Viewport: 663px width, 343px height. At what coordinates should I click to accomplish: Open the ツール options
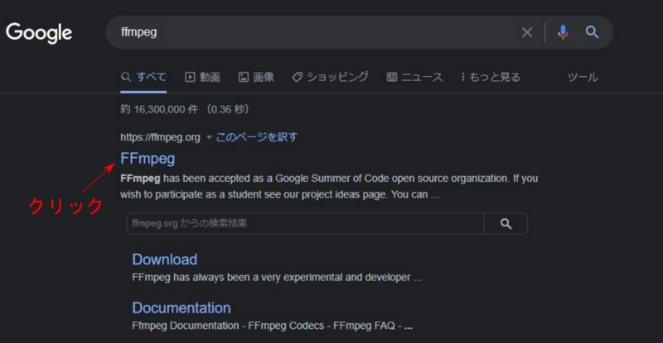[583, 77]
